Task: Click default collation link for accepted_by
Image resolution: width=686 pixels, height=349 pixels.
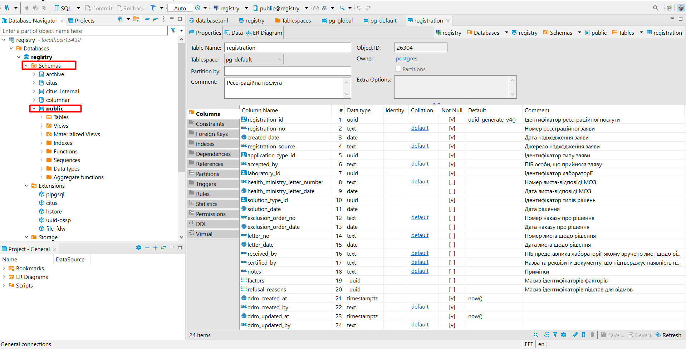Action: [x=420, y=163]
